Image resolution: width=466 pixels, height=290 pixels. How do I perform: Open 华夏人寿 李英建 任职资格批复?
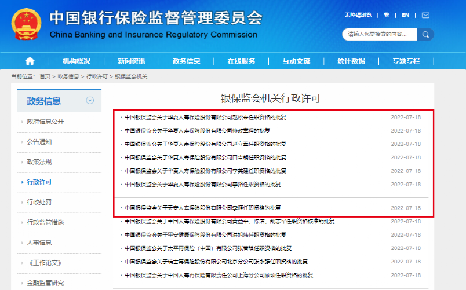(205, 171)
